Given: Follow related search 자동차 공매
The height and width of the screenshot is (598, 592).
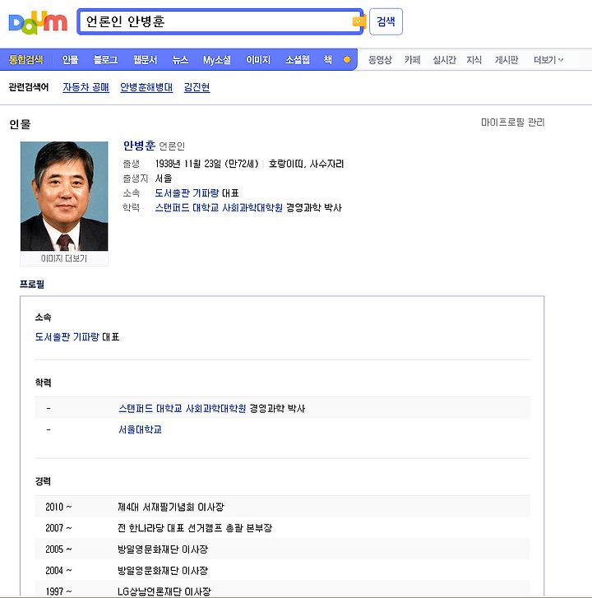Looking at the screenshot, I should [x=86, y=87].
